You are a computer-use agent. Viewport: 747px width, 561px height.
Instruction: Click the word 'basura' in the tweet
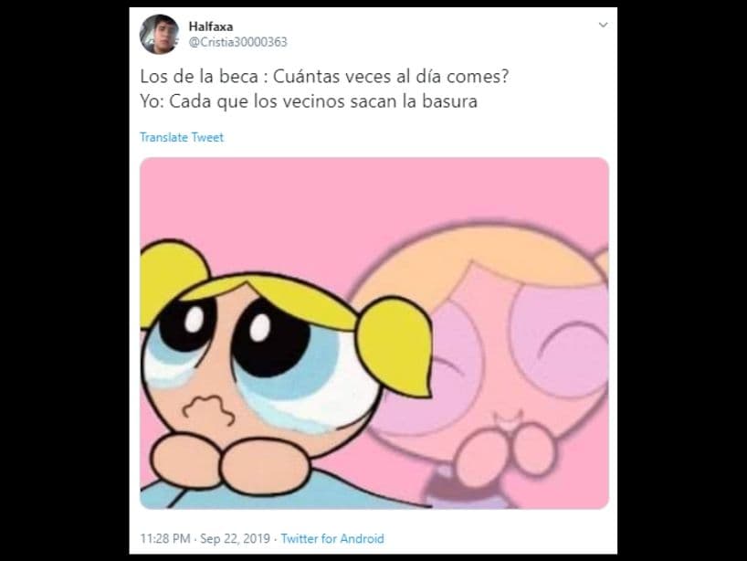(449, 101)
